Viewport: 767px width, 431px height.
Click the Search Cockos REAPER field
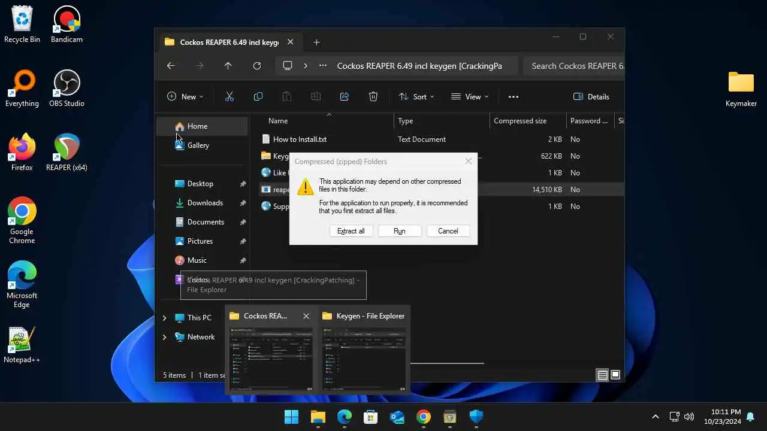point(574,66)
